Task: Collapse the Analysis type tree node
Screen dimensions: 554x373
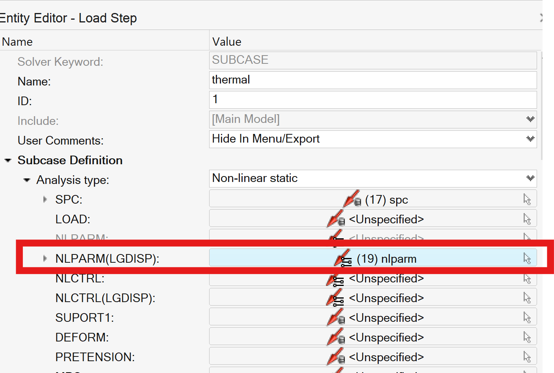Action: pos(27,180)
